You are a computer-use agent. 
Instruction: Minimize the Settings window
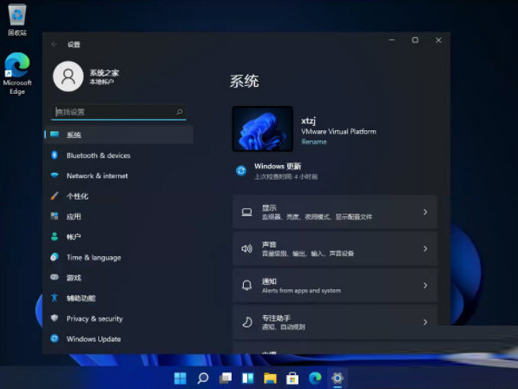392,40
